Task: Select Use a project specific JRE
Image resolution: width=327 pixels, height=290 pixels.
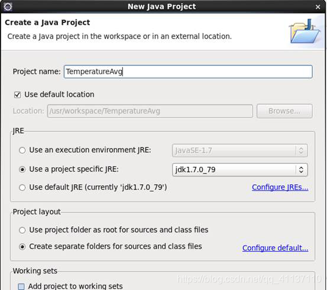Action: tap(22, 169)
